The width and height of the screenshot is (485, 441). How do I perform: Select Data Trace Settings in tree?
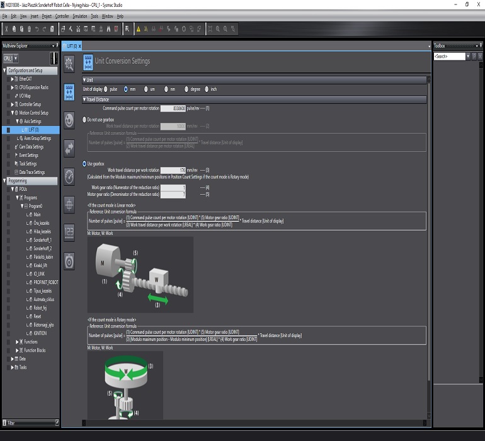pos(32,172)
